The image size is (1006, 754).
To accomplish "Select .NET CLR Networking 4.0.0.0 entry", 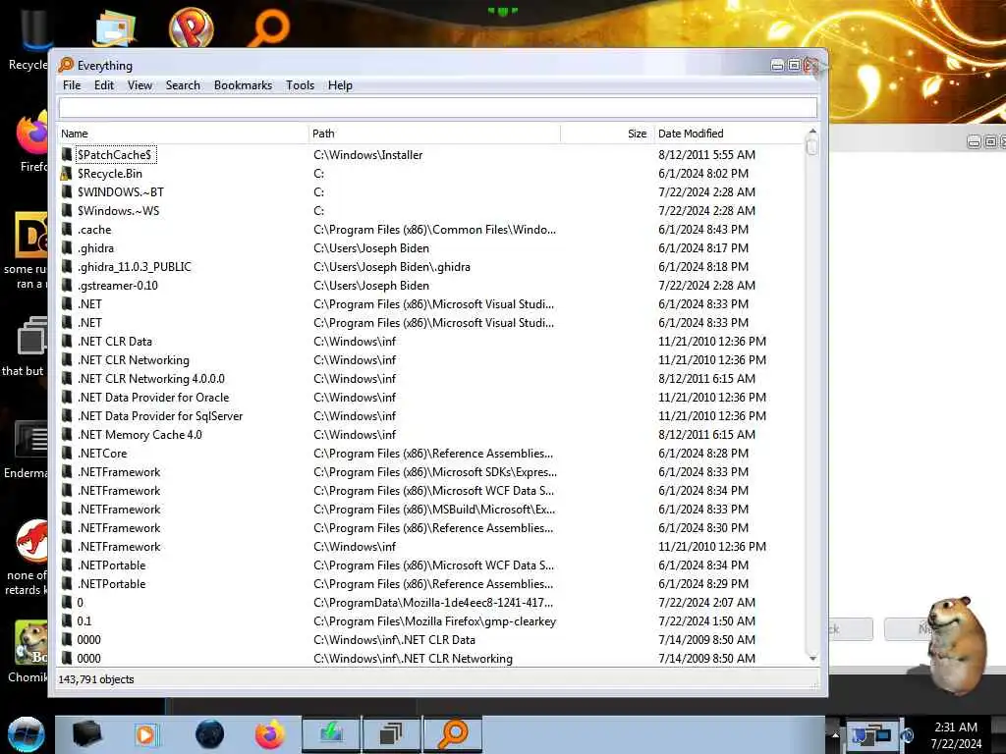I will click(x=150, y=378).
